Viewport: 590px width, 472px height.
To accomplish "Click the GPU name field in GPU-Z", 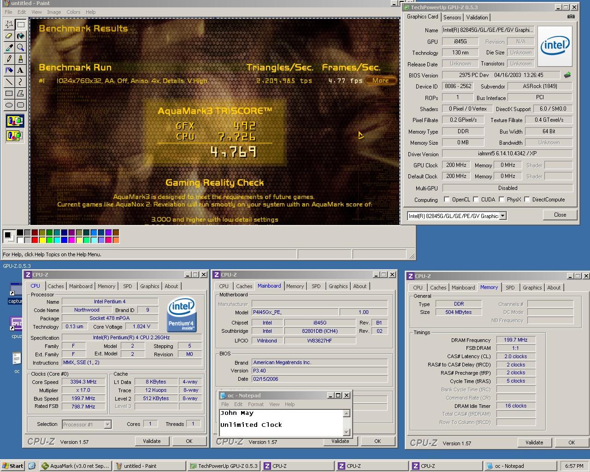I will click(x=488, y=30).
